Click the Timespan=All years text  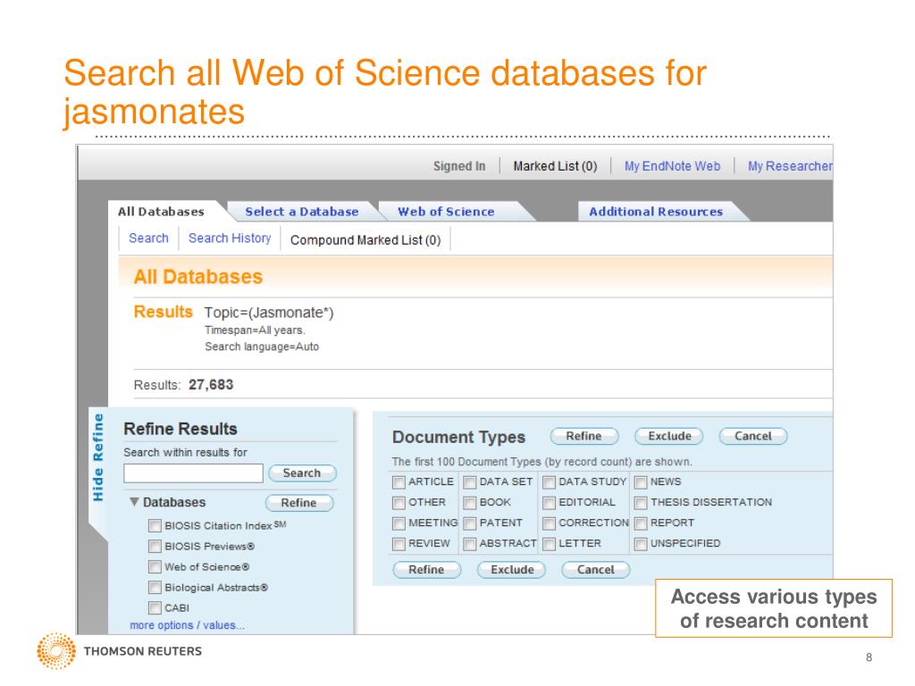[255, 330]
